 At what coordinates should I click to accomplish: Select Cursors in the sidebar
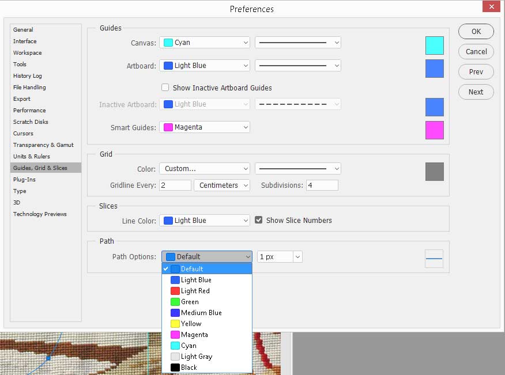23,134
